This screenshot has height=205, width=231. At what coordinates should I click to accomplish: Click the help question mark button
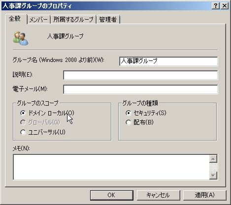click(x=216, y=6)
